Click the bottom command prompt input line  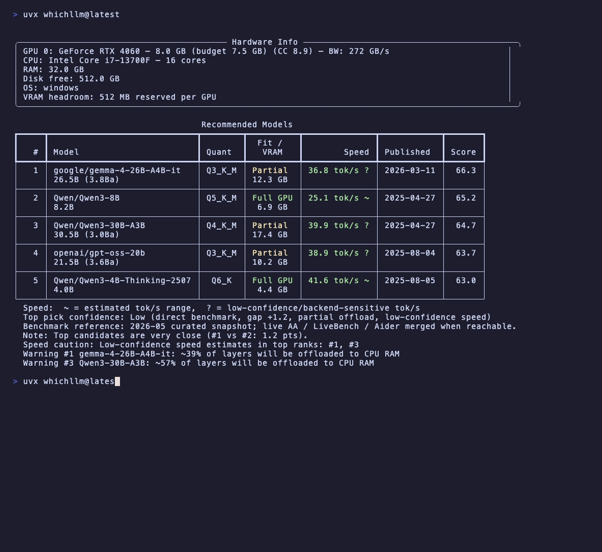tap(69, 381)
